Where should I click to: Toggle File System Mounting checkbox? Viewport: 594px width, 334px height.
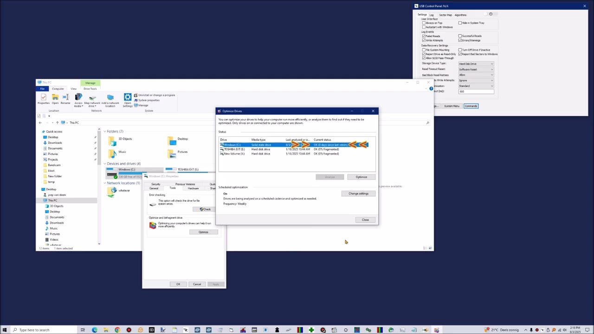424,50
